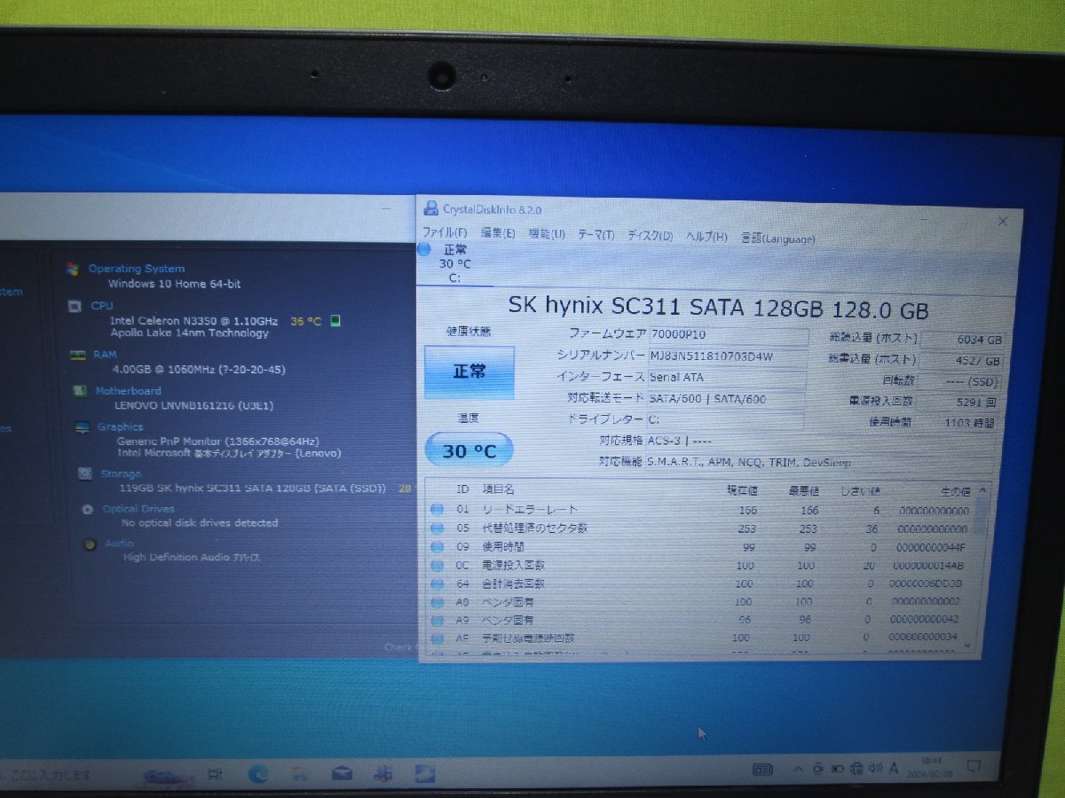Viewport: 1065px width, 798px height.
Task: Open the 機能(U) menu
Action: 547,235
